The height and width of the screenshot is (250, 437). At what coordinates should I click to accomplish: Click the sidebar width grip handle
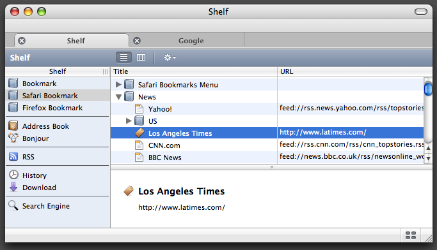[x=105, y=71]
